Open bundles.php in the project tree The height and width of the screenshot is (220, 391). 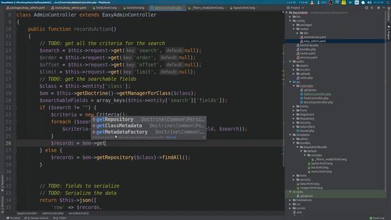pyautogui.click(x=306, y=49)
